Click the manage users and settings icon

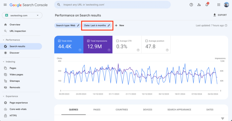coord(199,5)
